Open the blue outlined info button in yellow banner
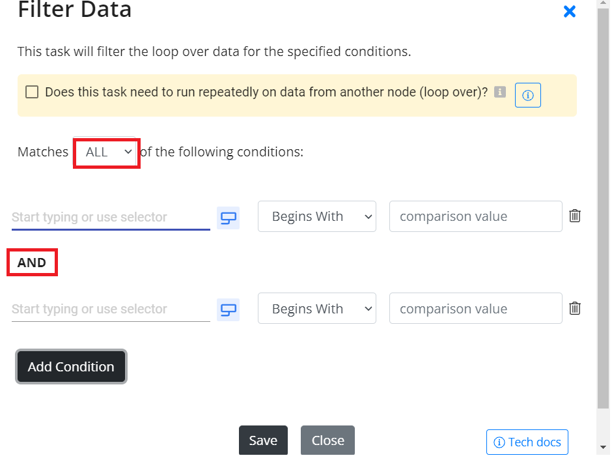This screenshot has height=460, width=612. [528, 95]
